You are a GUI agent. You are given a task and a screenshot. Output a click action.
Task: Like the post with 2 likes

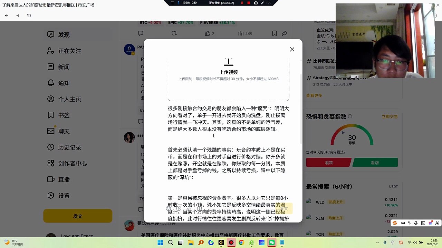(x=210, y=33)
